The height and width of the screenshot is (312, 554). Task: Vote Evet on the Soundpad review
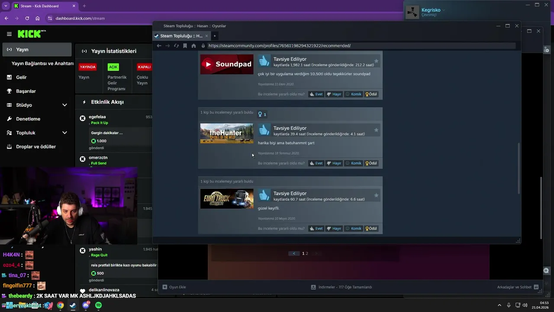[x=316, y=94]
